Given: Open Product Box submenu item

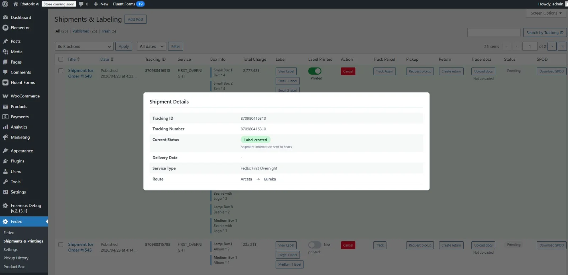Looking at the screenshot, I should (x=14, y=266).
